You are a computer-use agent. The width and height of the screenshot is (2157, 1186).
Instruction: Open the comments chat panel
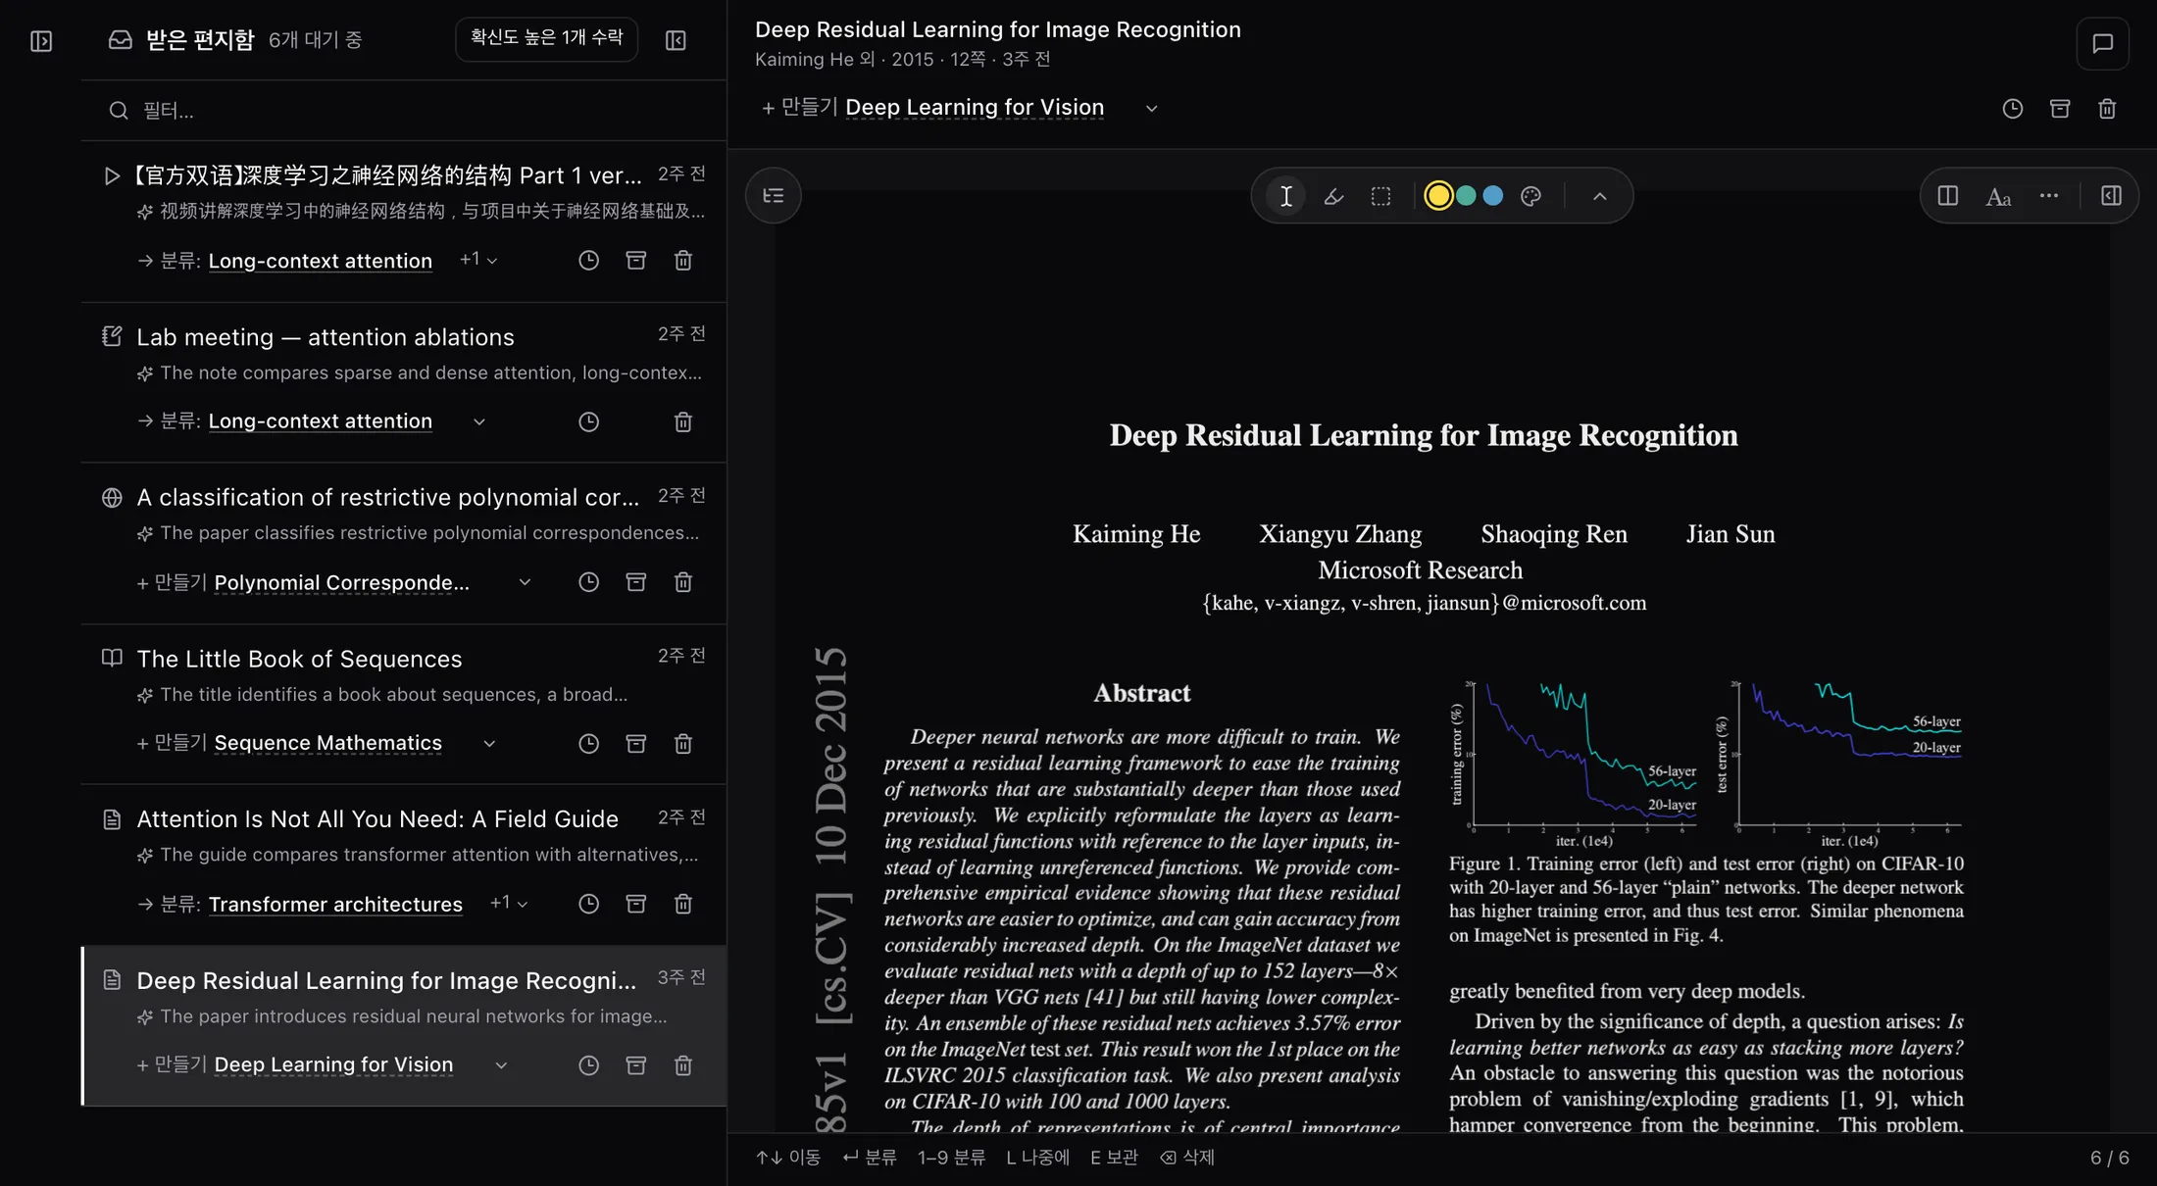(x=2102, y=43)
